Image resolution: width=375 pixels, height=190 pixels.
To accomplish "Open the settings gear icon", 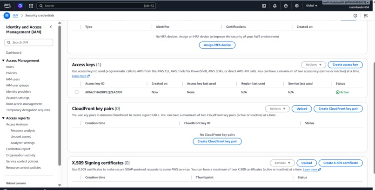I will pos(297,6).
